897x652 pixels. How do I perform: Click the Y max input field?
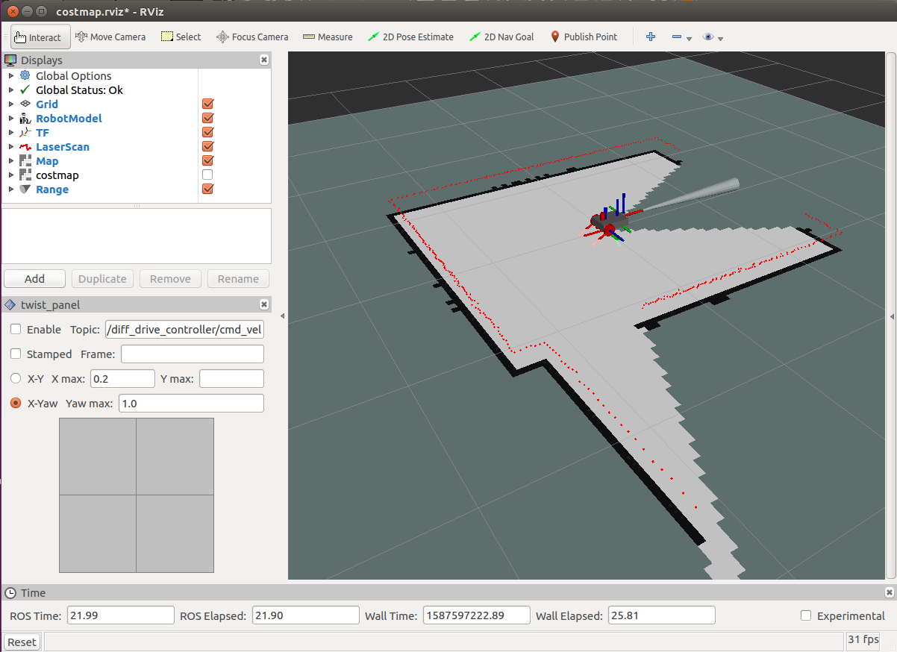(x=231, y=378)
